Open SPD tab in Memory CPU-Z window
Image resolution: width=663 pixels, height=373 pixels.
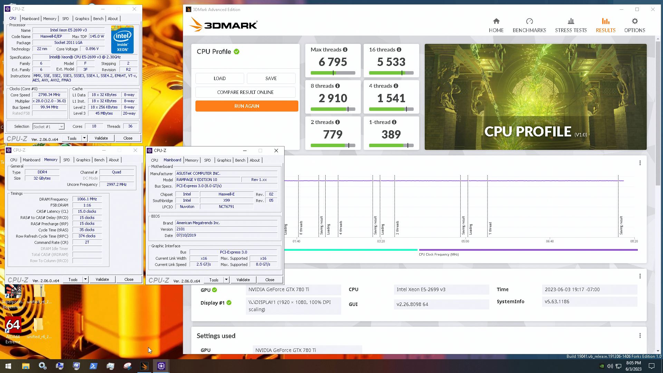pyautogui.click(x=66, y=160)
